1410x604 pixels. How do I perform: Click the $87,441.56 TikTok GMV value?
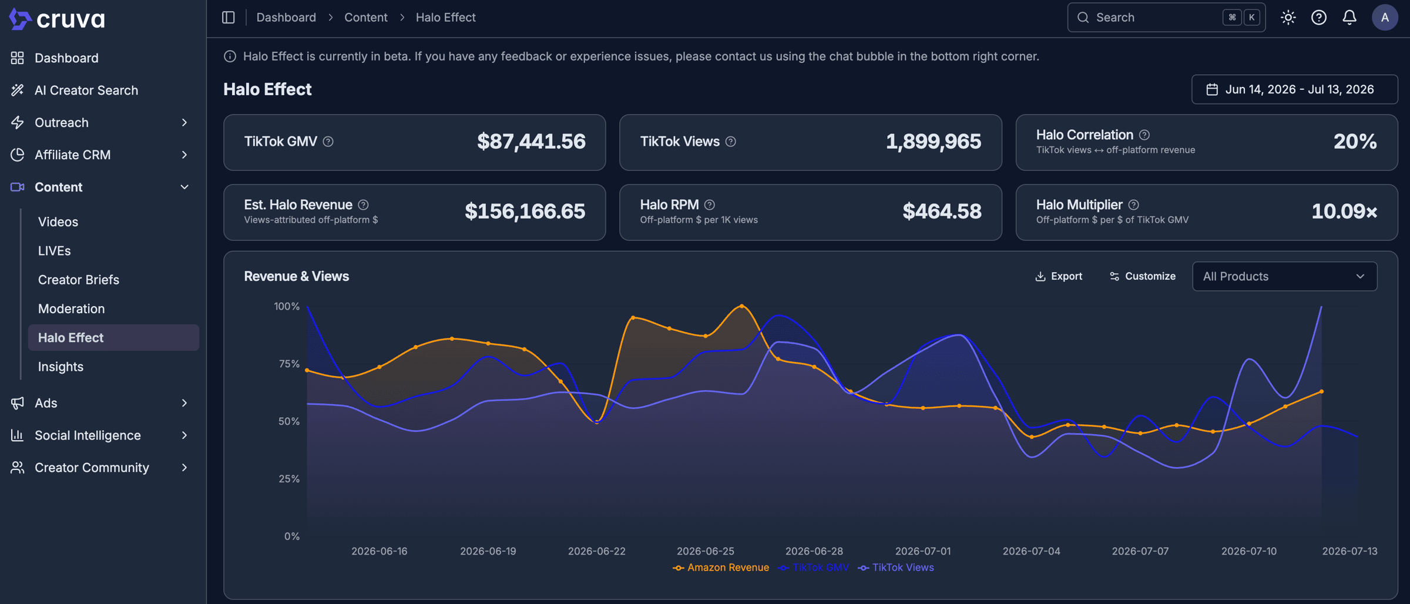(531, 142)
